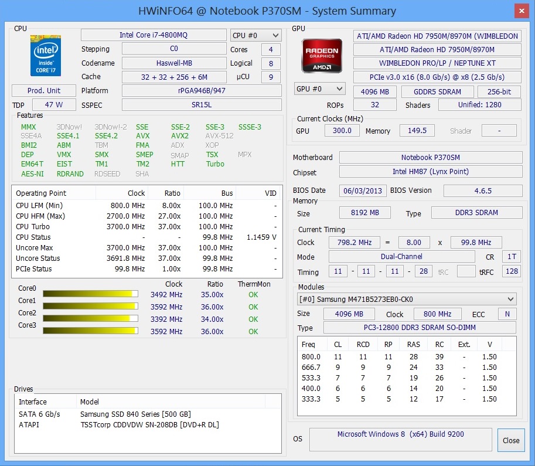
Task: Select the 666.7 frequency timing row
Action: coord(407,368)
